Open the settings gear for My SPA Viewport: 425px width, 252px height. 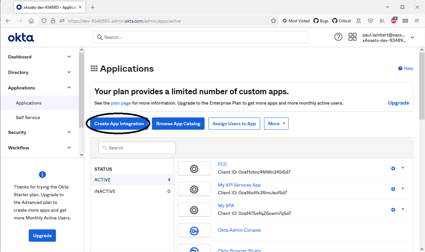pos(393,209)
